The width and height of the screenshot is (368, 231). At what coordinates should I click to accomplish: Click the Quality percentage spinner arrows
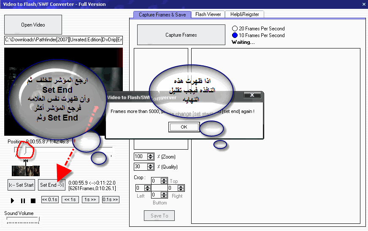coord(151,167)
